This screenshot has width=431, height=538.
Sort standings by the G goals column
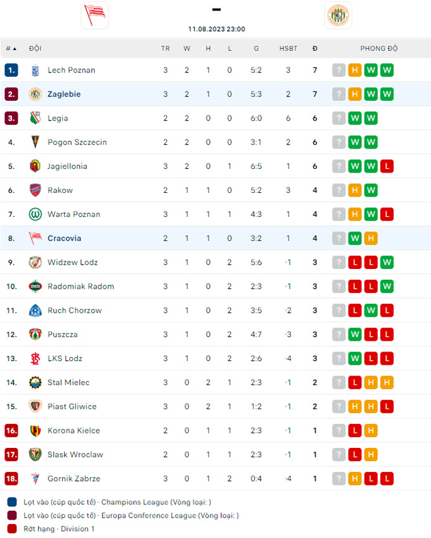(256, 48)
